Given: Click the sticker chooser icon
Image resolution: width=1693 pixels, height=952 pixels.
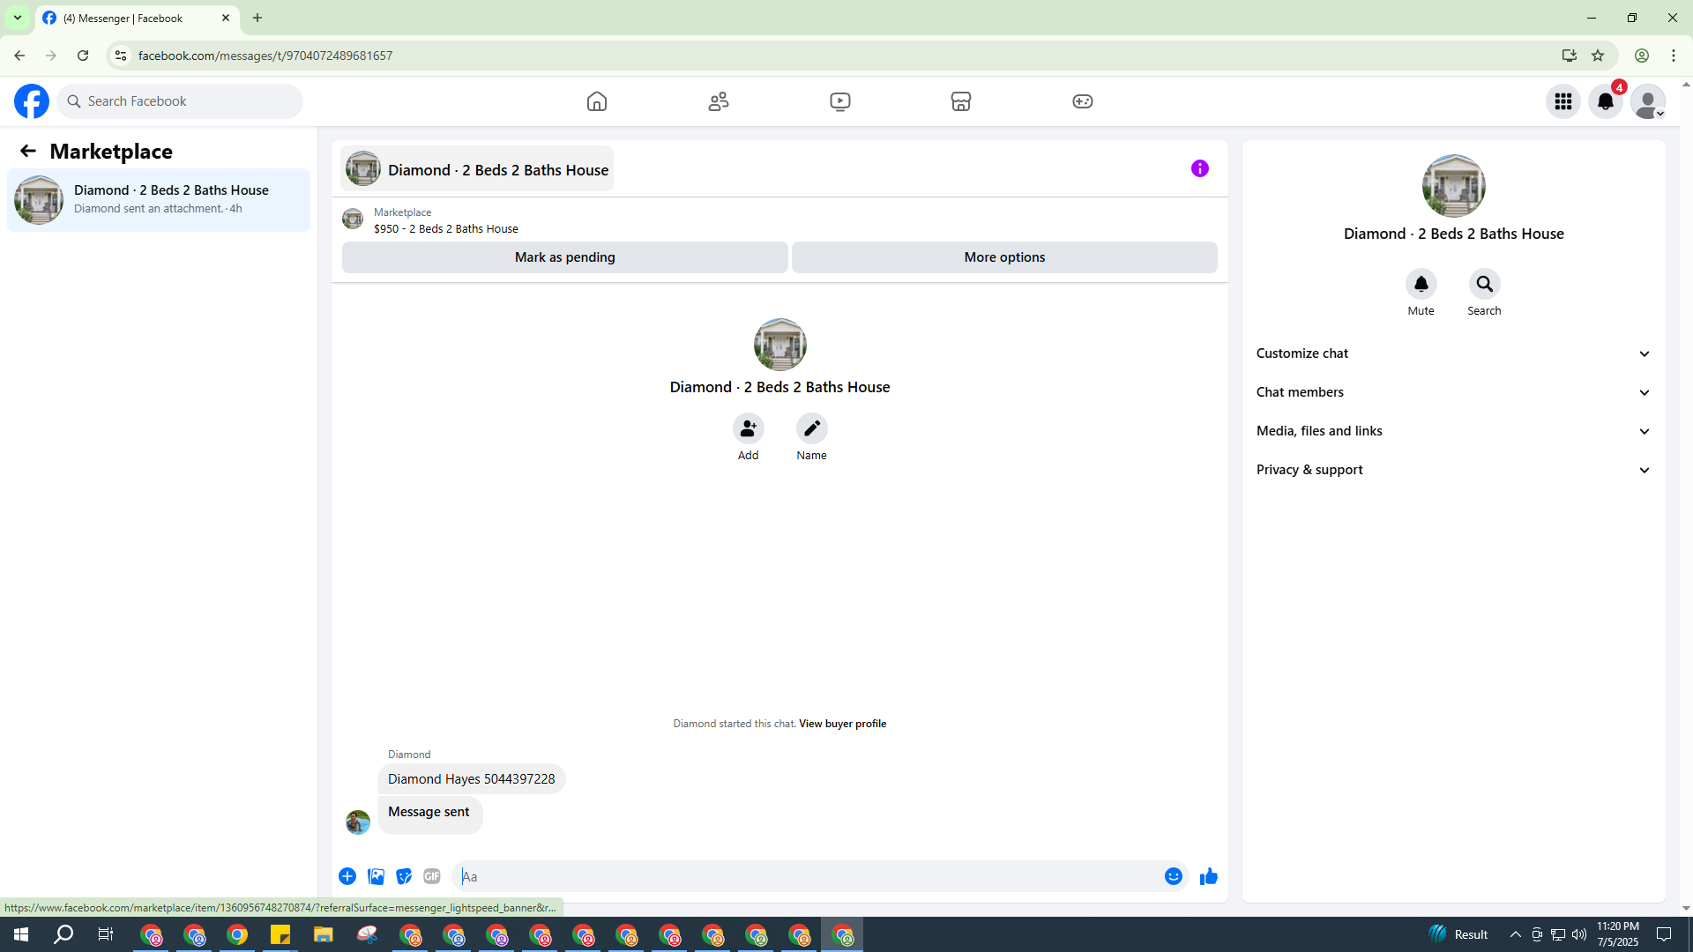Looking at the screenshot, I should click(x=404, y=876).
